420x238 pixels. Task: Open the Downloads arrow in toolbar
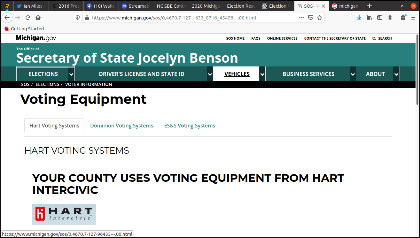(x=359, y=18)
